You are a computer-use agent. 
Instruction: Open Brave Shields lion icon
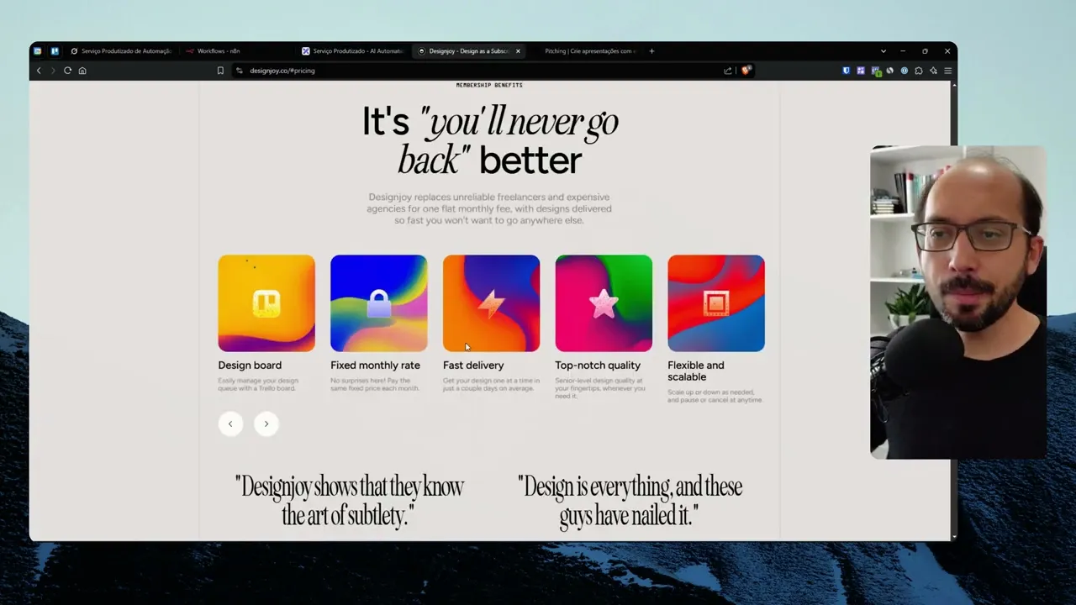point(745,71)
